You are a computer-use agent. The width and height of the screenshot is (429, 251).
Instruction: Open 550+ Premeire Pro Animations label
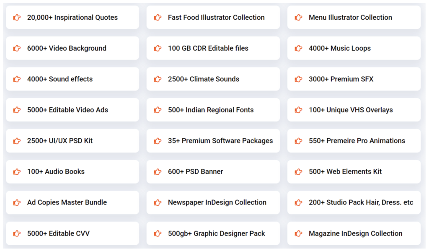click(357, 141)
